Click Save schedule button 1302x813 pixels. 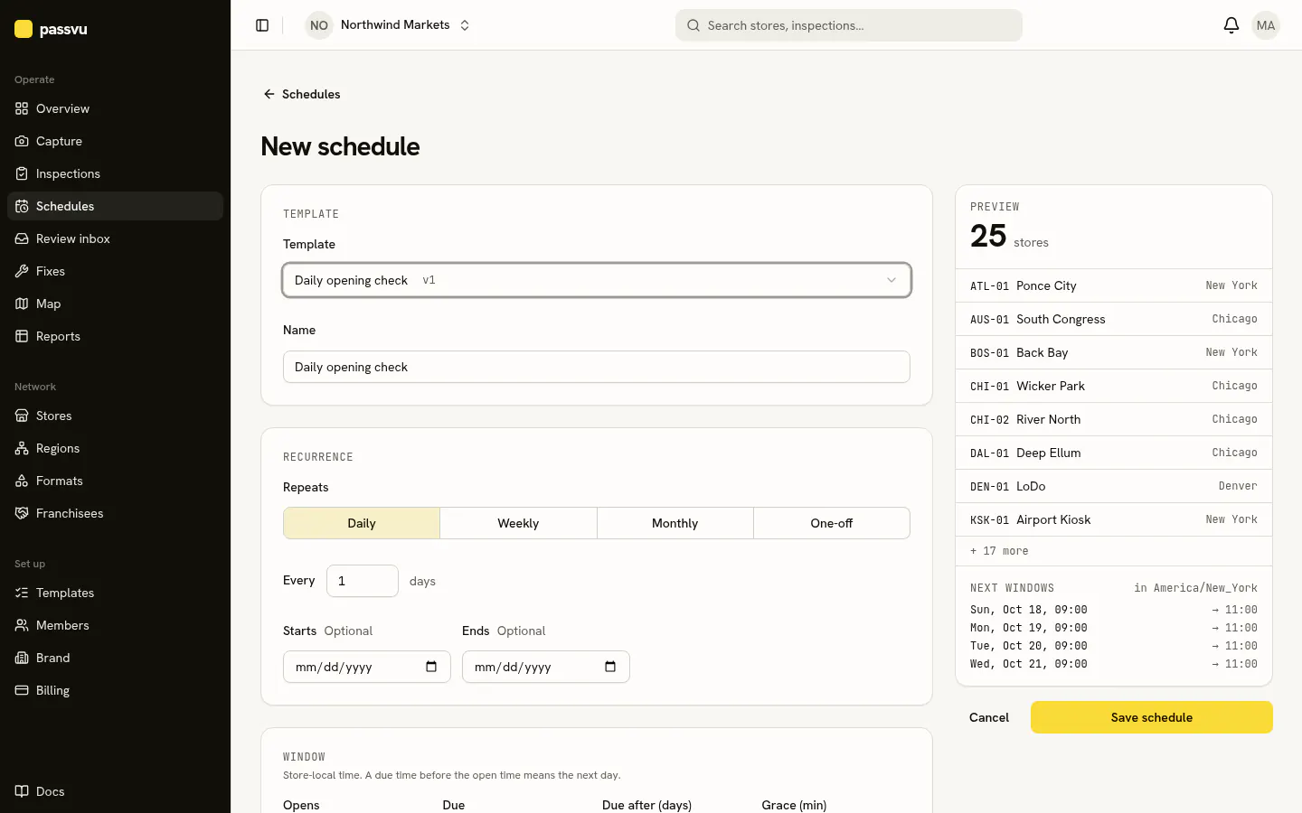coord(1152,717)
